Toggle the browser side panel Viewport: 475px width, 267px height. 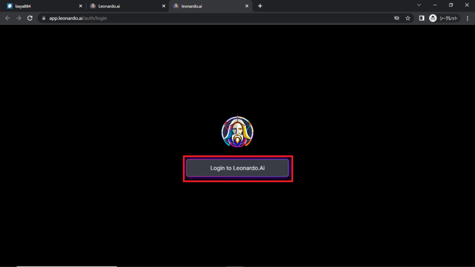tap(422, 18)
